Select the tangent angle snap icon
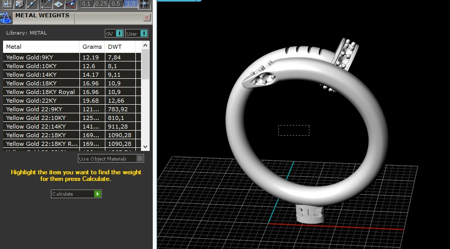The image size is (450, 249). [x=71, y=4]
